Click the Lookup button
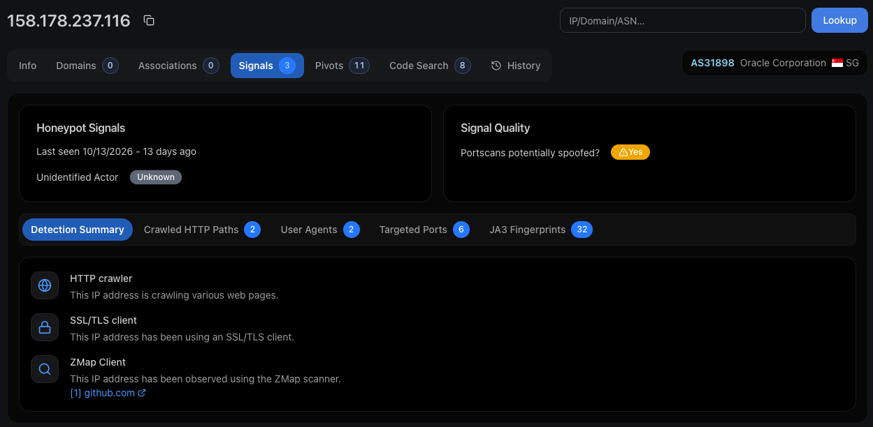The image size is (873, 427). point(839,20)
